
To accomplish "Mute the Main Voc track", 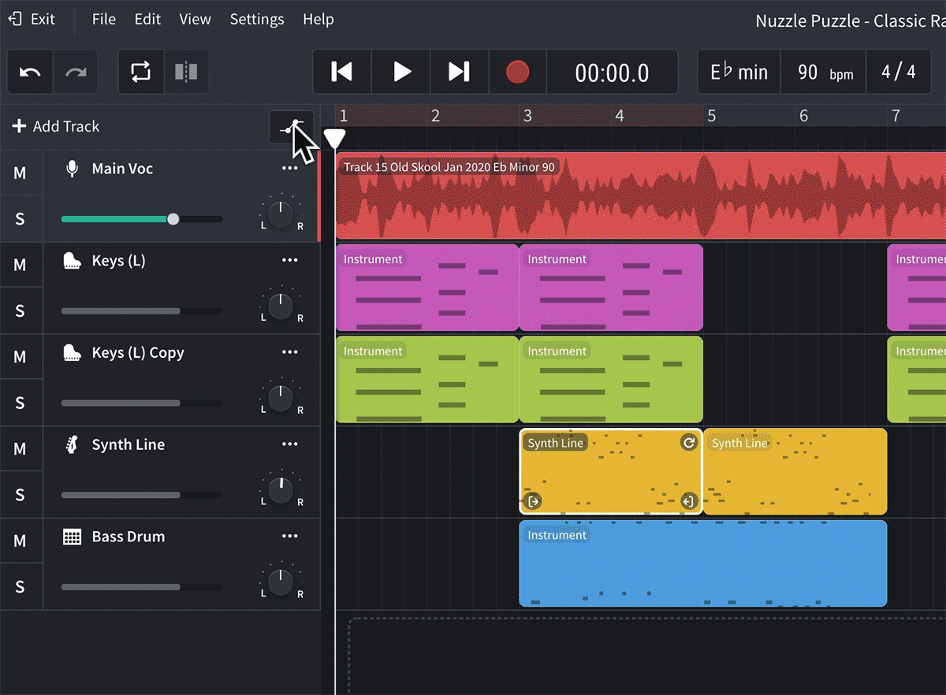I will pyautogui.click(x=20, y=173).
